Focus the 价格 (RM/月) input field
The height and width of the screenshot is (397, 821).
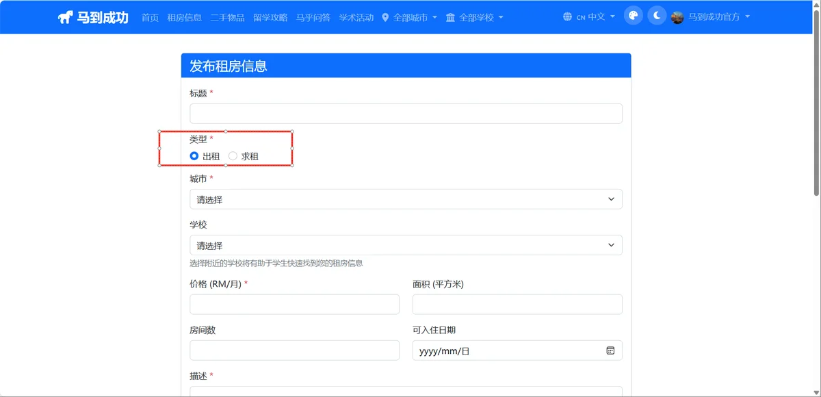[x=294, y=305]
